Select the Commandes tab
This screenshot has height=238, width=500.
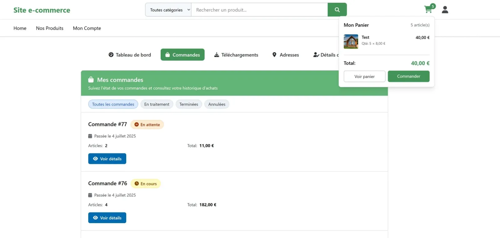(x=182, y=55)
